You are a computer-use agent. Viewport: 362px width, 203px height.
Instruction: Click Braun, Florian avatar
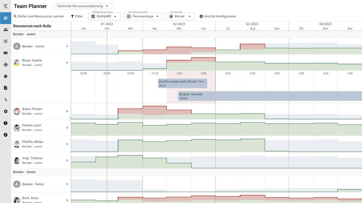(x=17, y=111)
